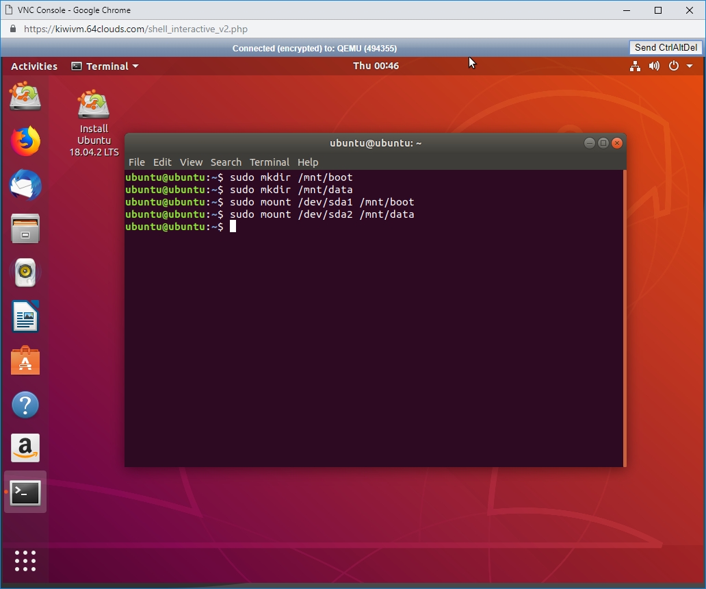The image size is (706, 589).
Task: Click the Terminal icon in dock
Action: (25, 492)
